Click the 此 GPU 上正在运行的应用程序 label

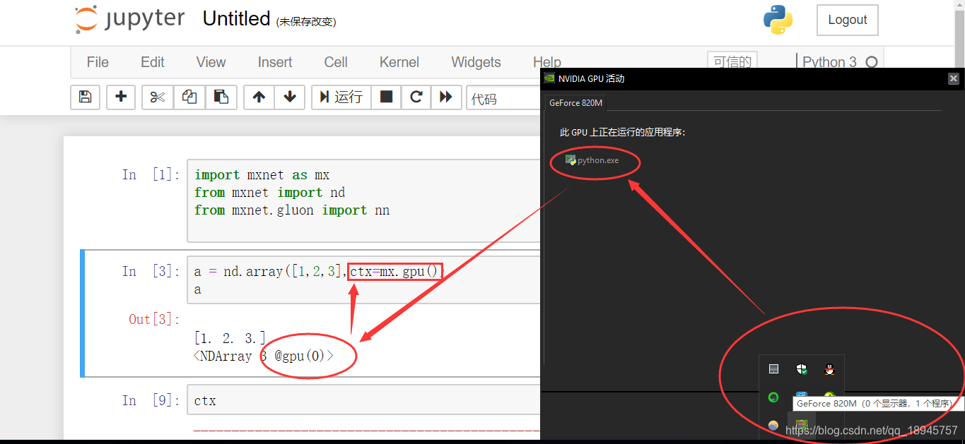pos(623,132)
